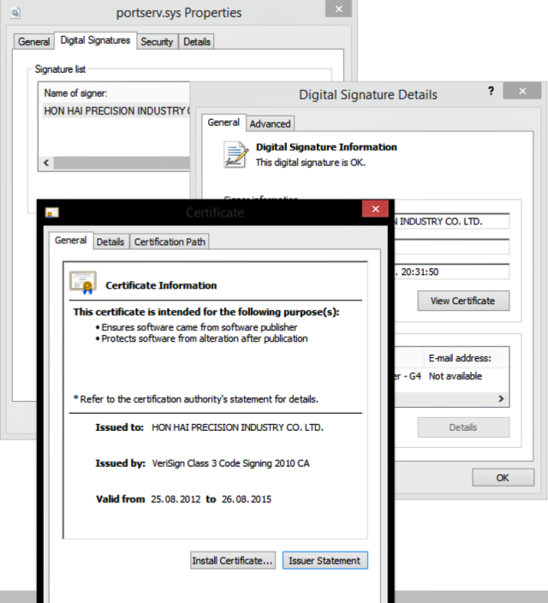Image resolution: width=548 pixels, height=603 pixels.
Task: Close the Certificate window with red X
Action: [x=375, y=209]
